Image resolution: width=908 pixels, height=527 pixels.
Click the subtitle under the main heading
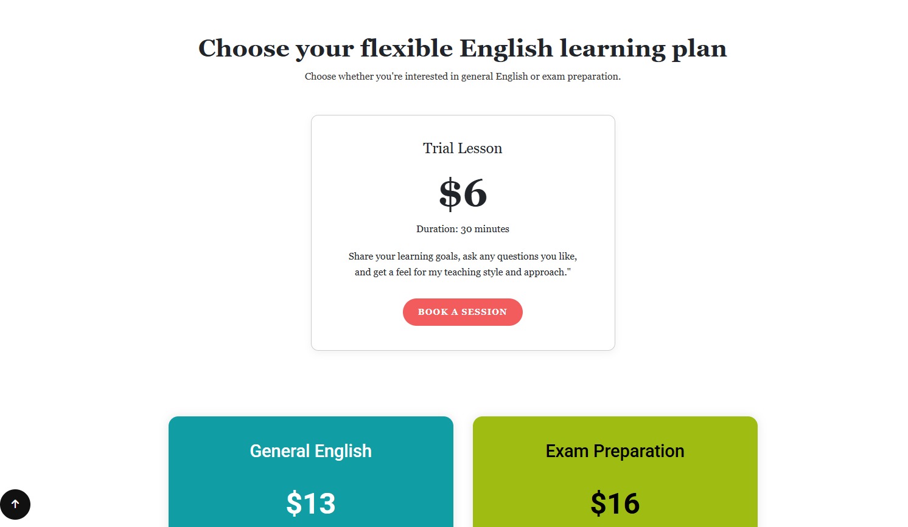click(x=463, y=77)
